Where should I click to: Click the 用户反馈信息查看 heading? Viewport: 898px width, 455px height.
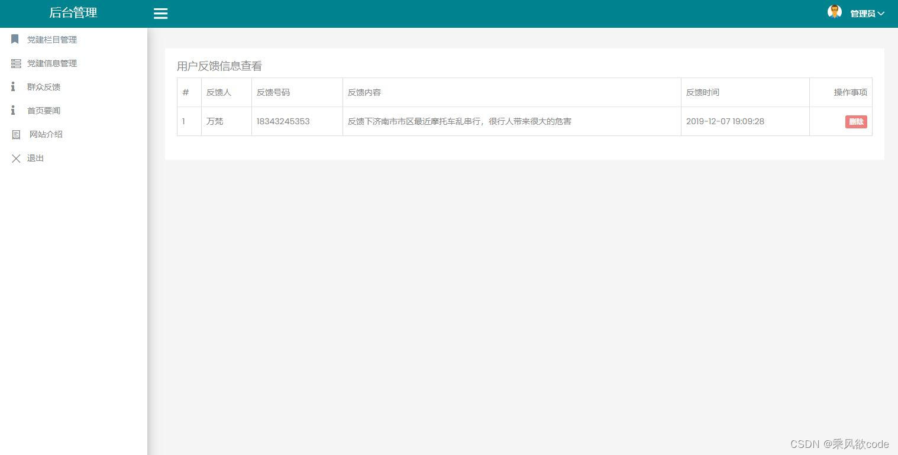(x=219, y=66)
